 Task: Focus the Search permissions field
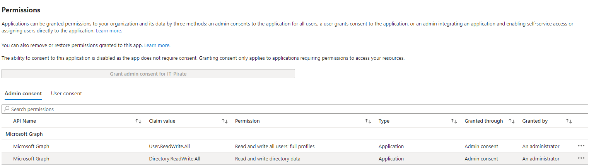click(x=295, y=109)
